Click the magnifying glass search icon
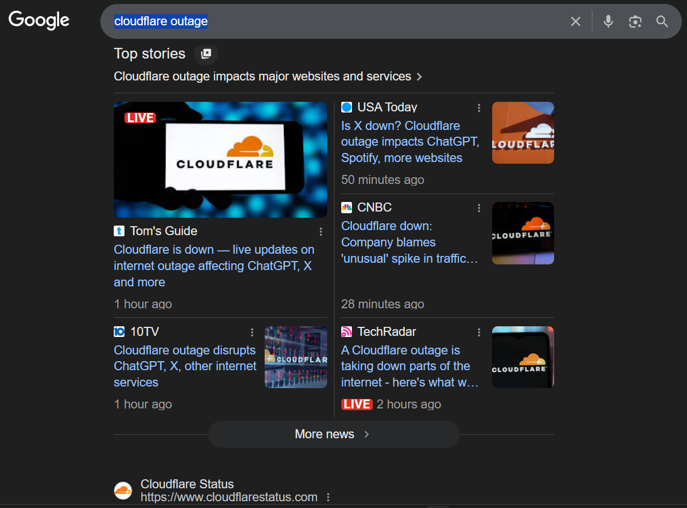687x508 pixels. click(x=662, y=21)
